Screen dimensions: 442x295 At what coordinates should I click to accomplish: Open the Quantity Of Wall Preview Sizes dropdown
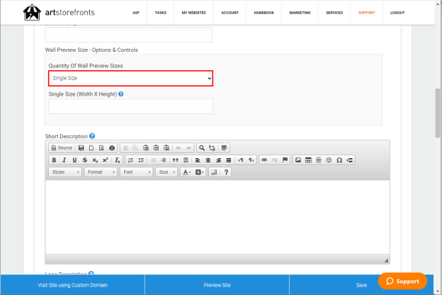pyautogui.click(x=131, y=78)
